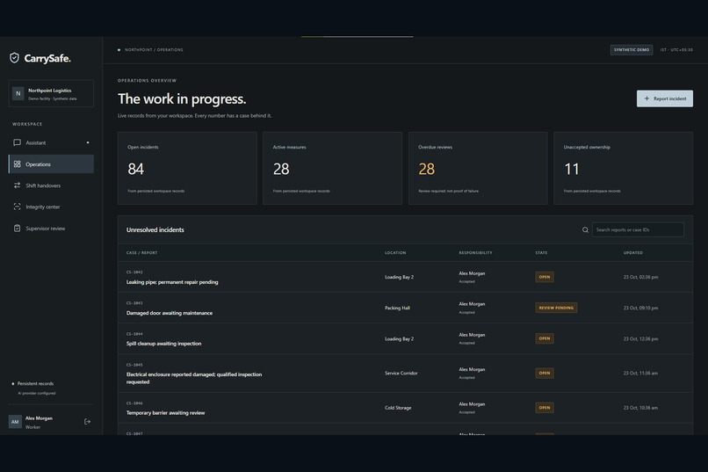Open the Assistant chat icon in sidebar
Screen dimensions: 708x472
pos(18,142)
